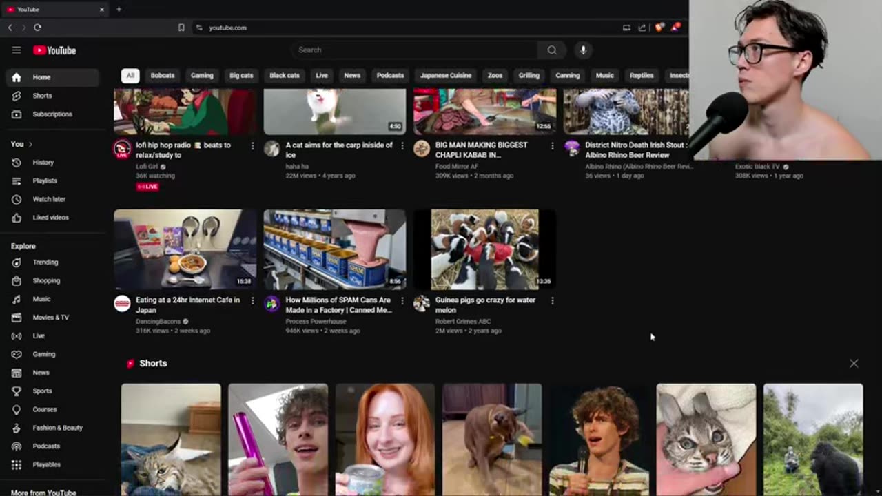Open options for BIG MAN CHAPLI KABAB video
Screen dimensions: 882x496
tap(552, 146)
